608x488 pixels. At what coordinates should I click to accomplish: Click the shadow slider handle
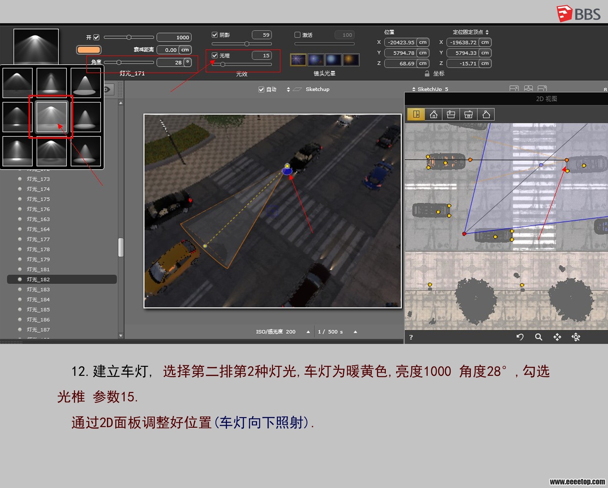247,44
